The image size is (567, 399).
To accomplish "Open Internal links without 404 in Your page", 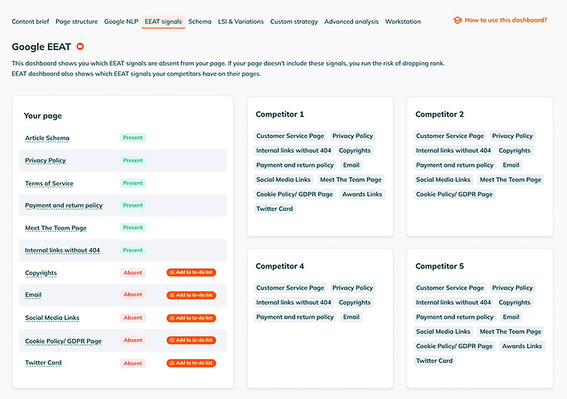I will (x=62, y=250).
